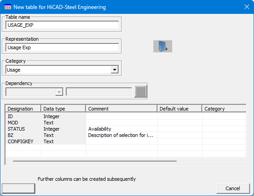Select the CONFIGKEY row
Viewport: 254px width, 196px height.
point(126,141)
